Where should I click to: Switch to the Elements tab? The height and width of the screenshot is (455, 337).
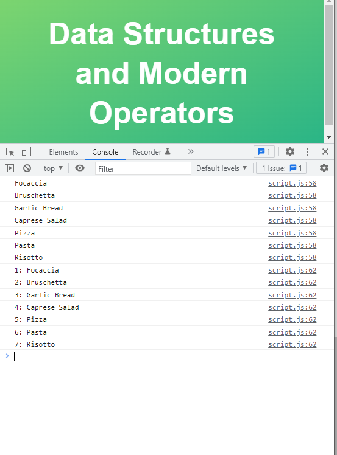pos(63,151)
